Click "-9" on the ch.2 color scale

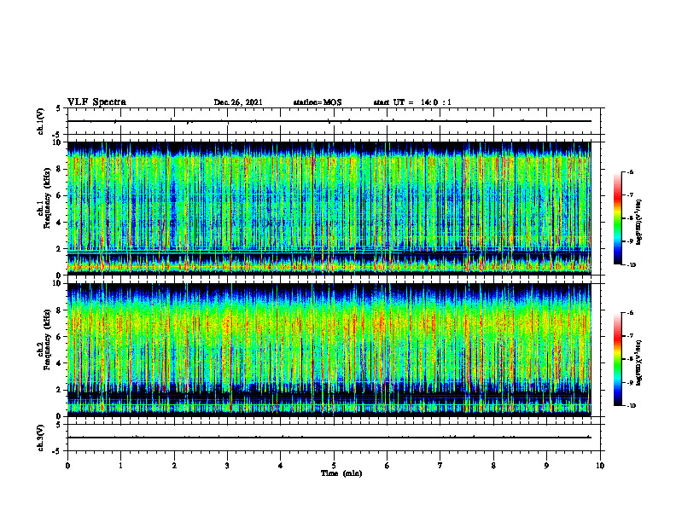tap(630, 382)
